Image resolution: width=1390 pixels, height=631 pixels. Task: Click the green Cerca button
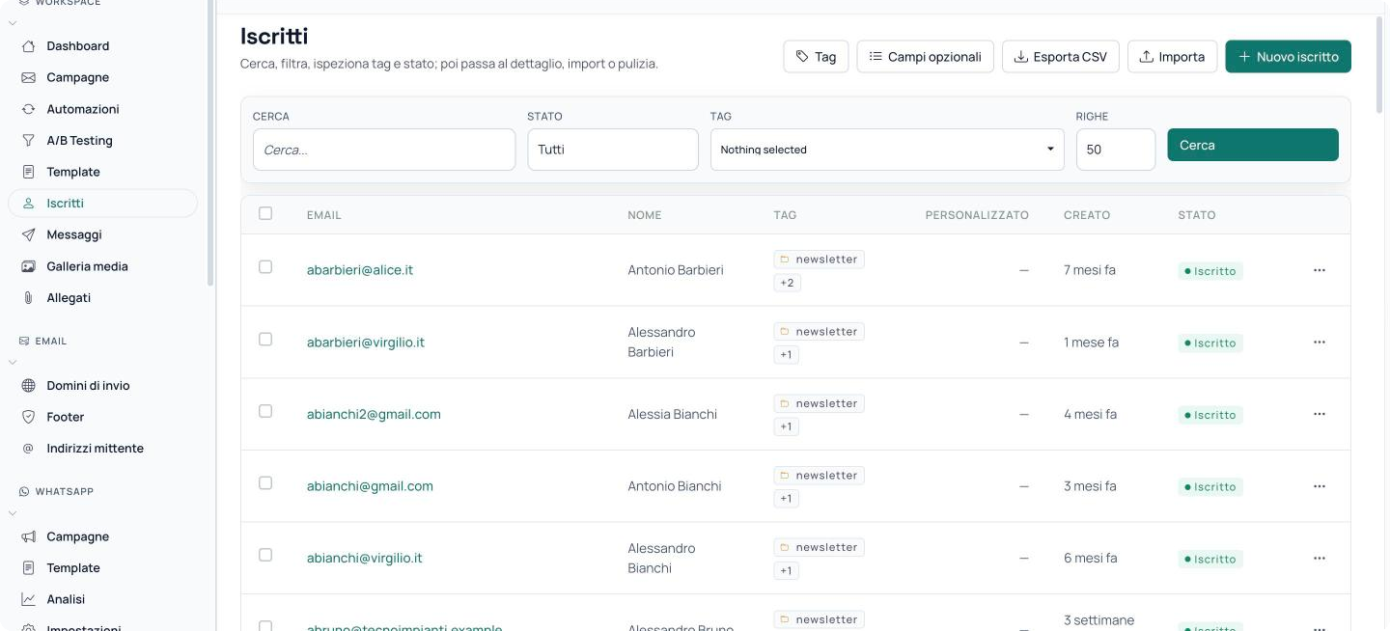[1253, 145]
